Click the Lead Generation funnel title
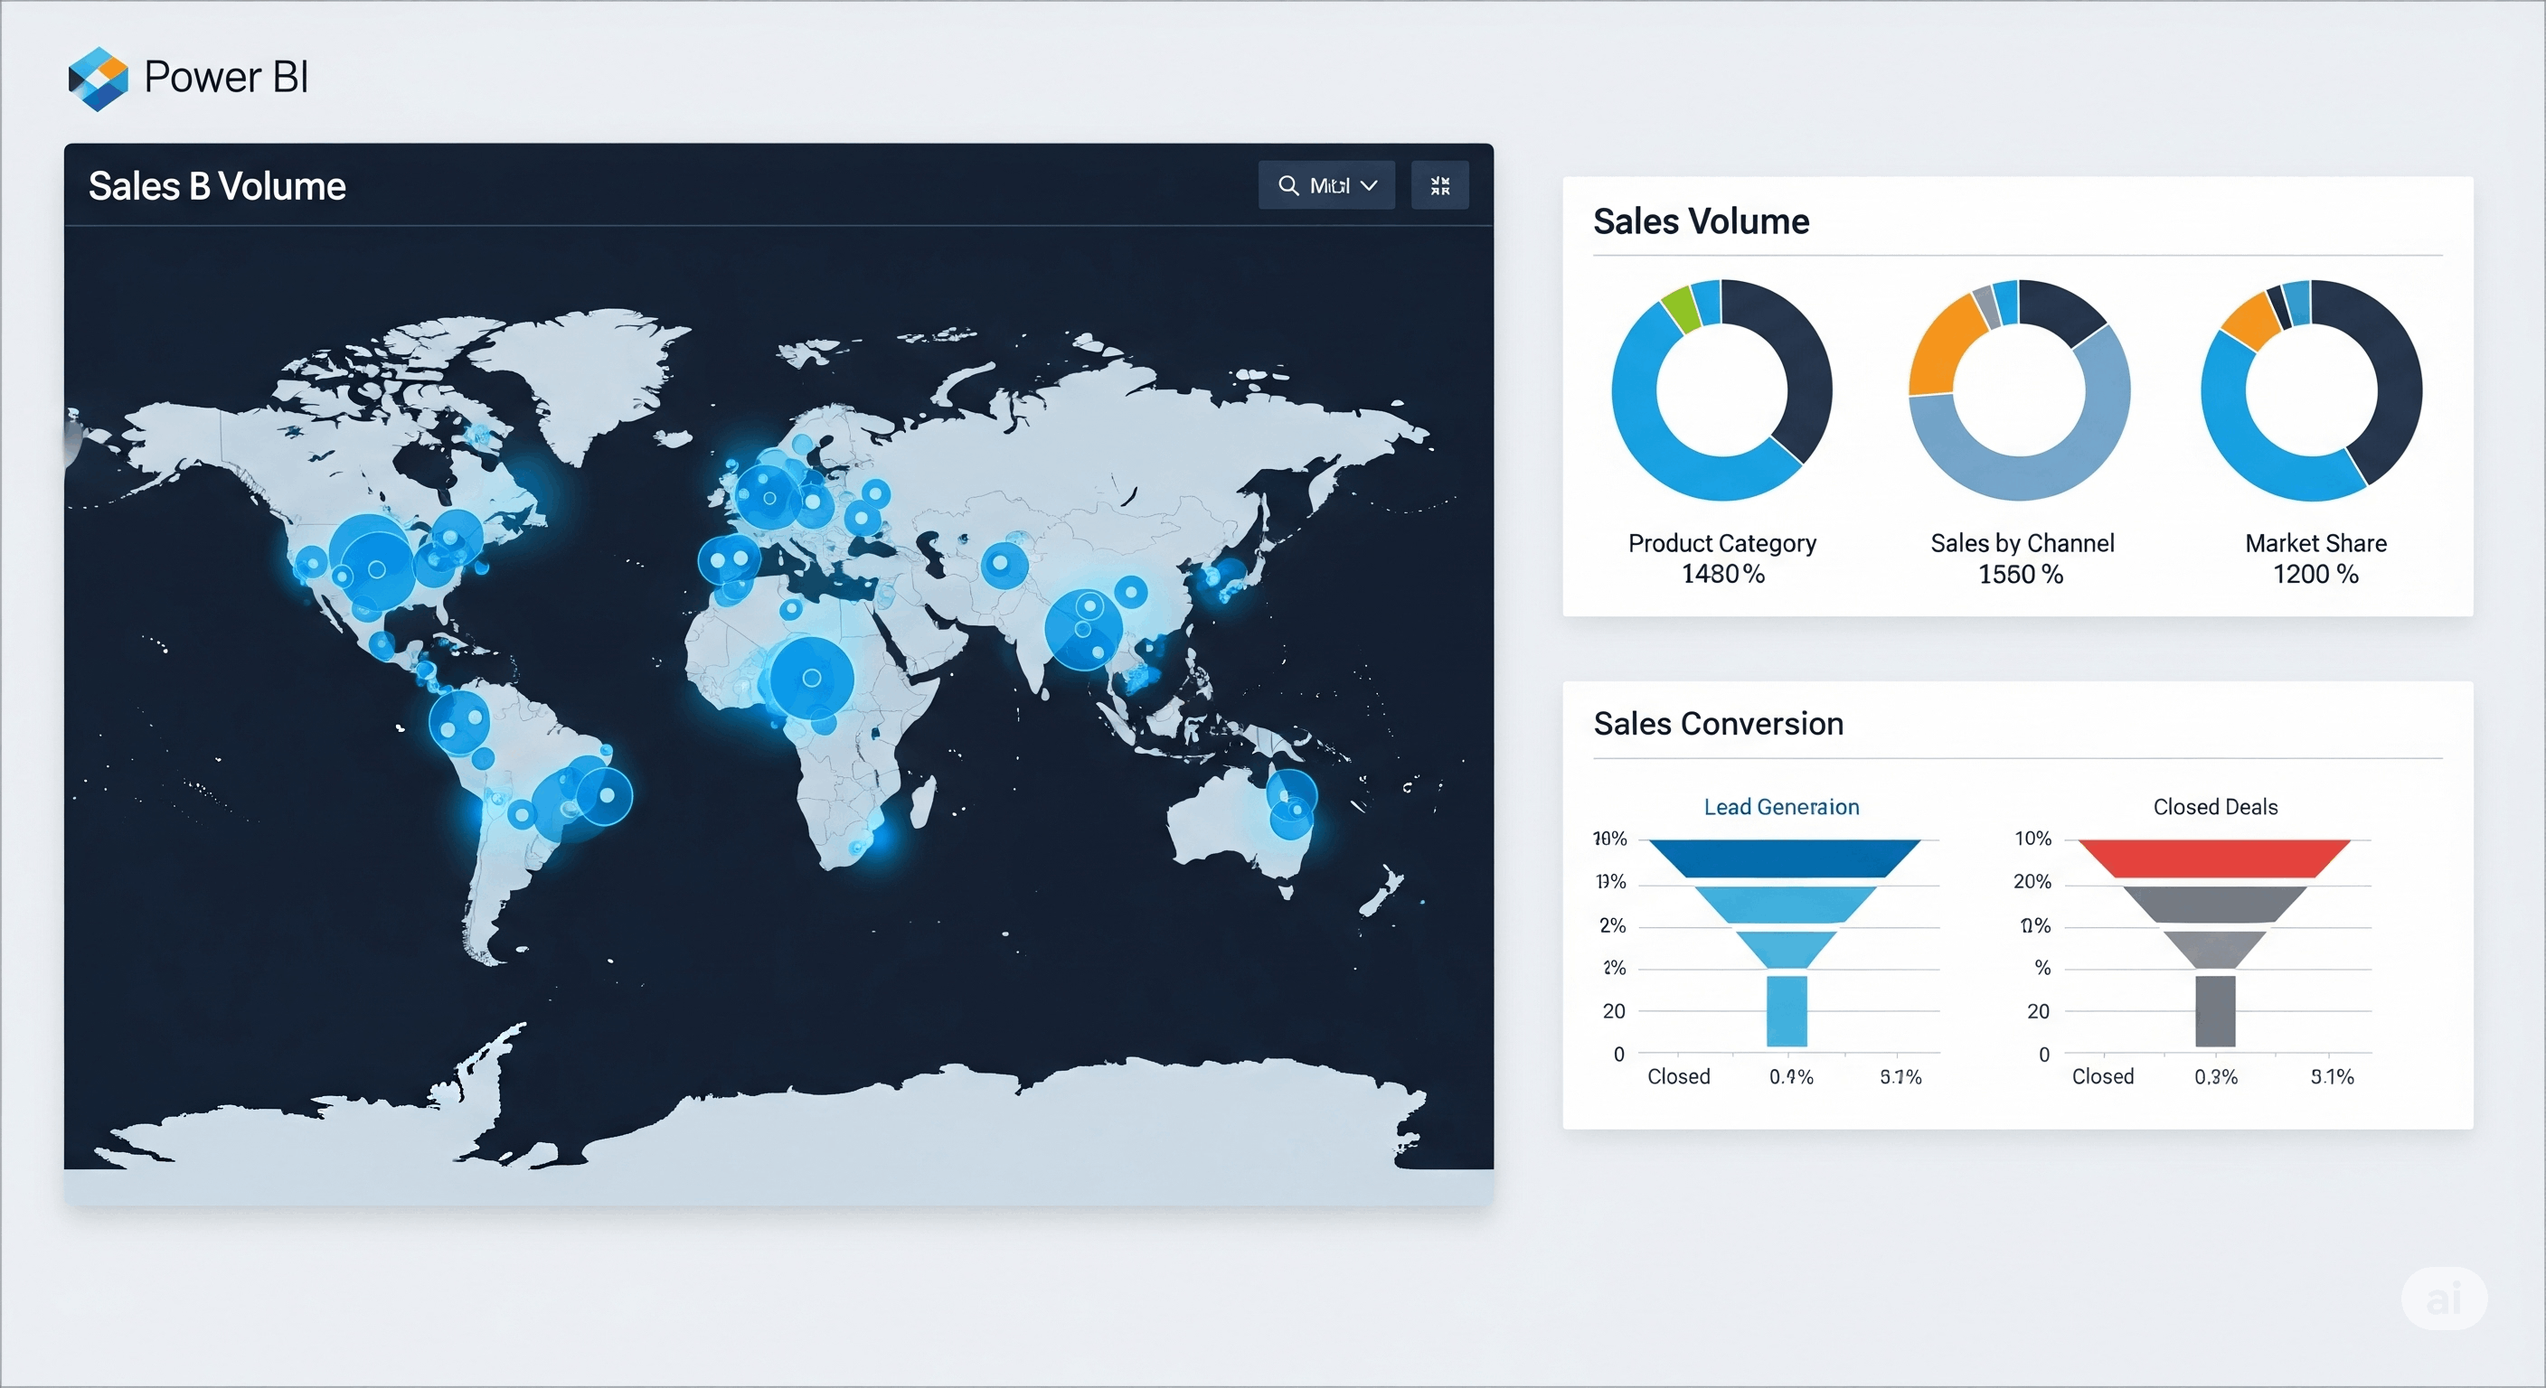Viewport: 2546px width, 1388px height. coord(1781,807)
